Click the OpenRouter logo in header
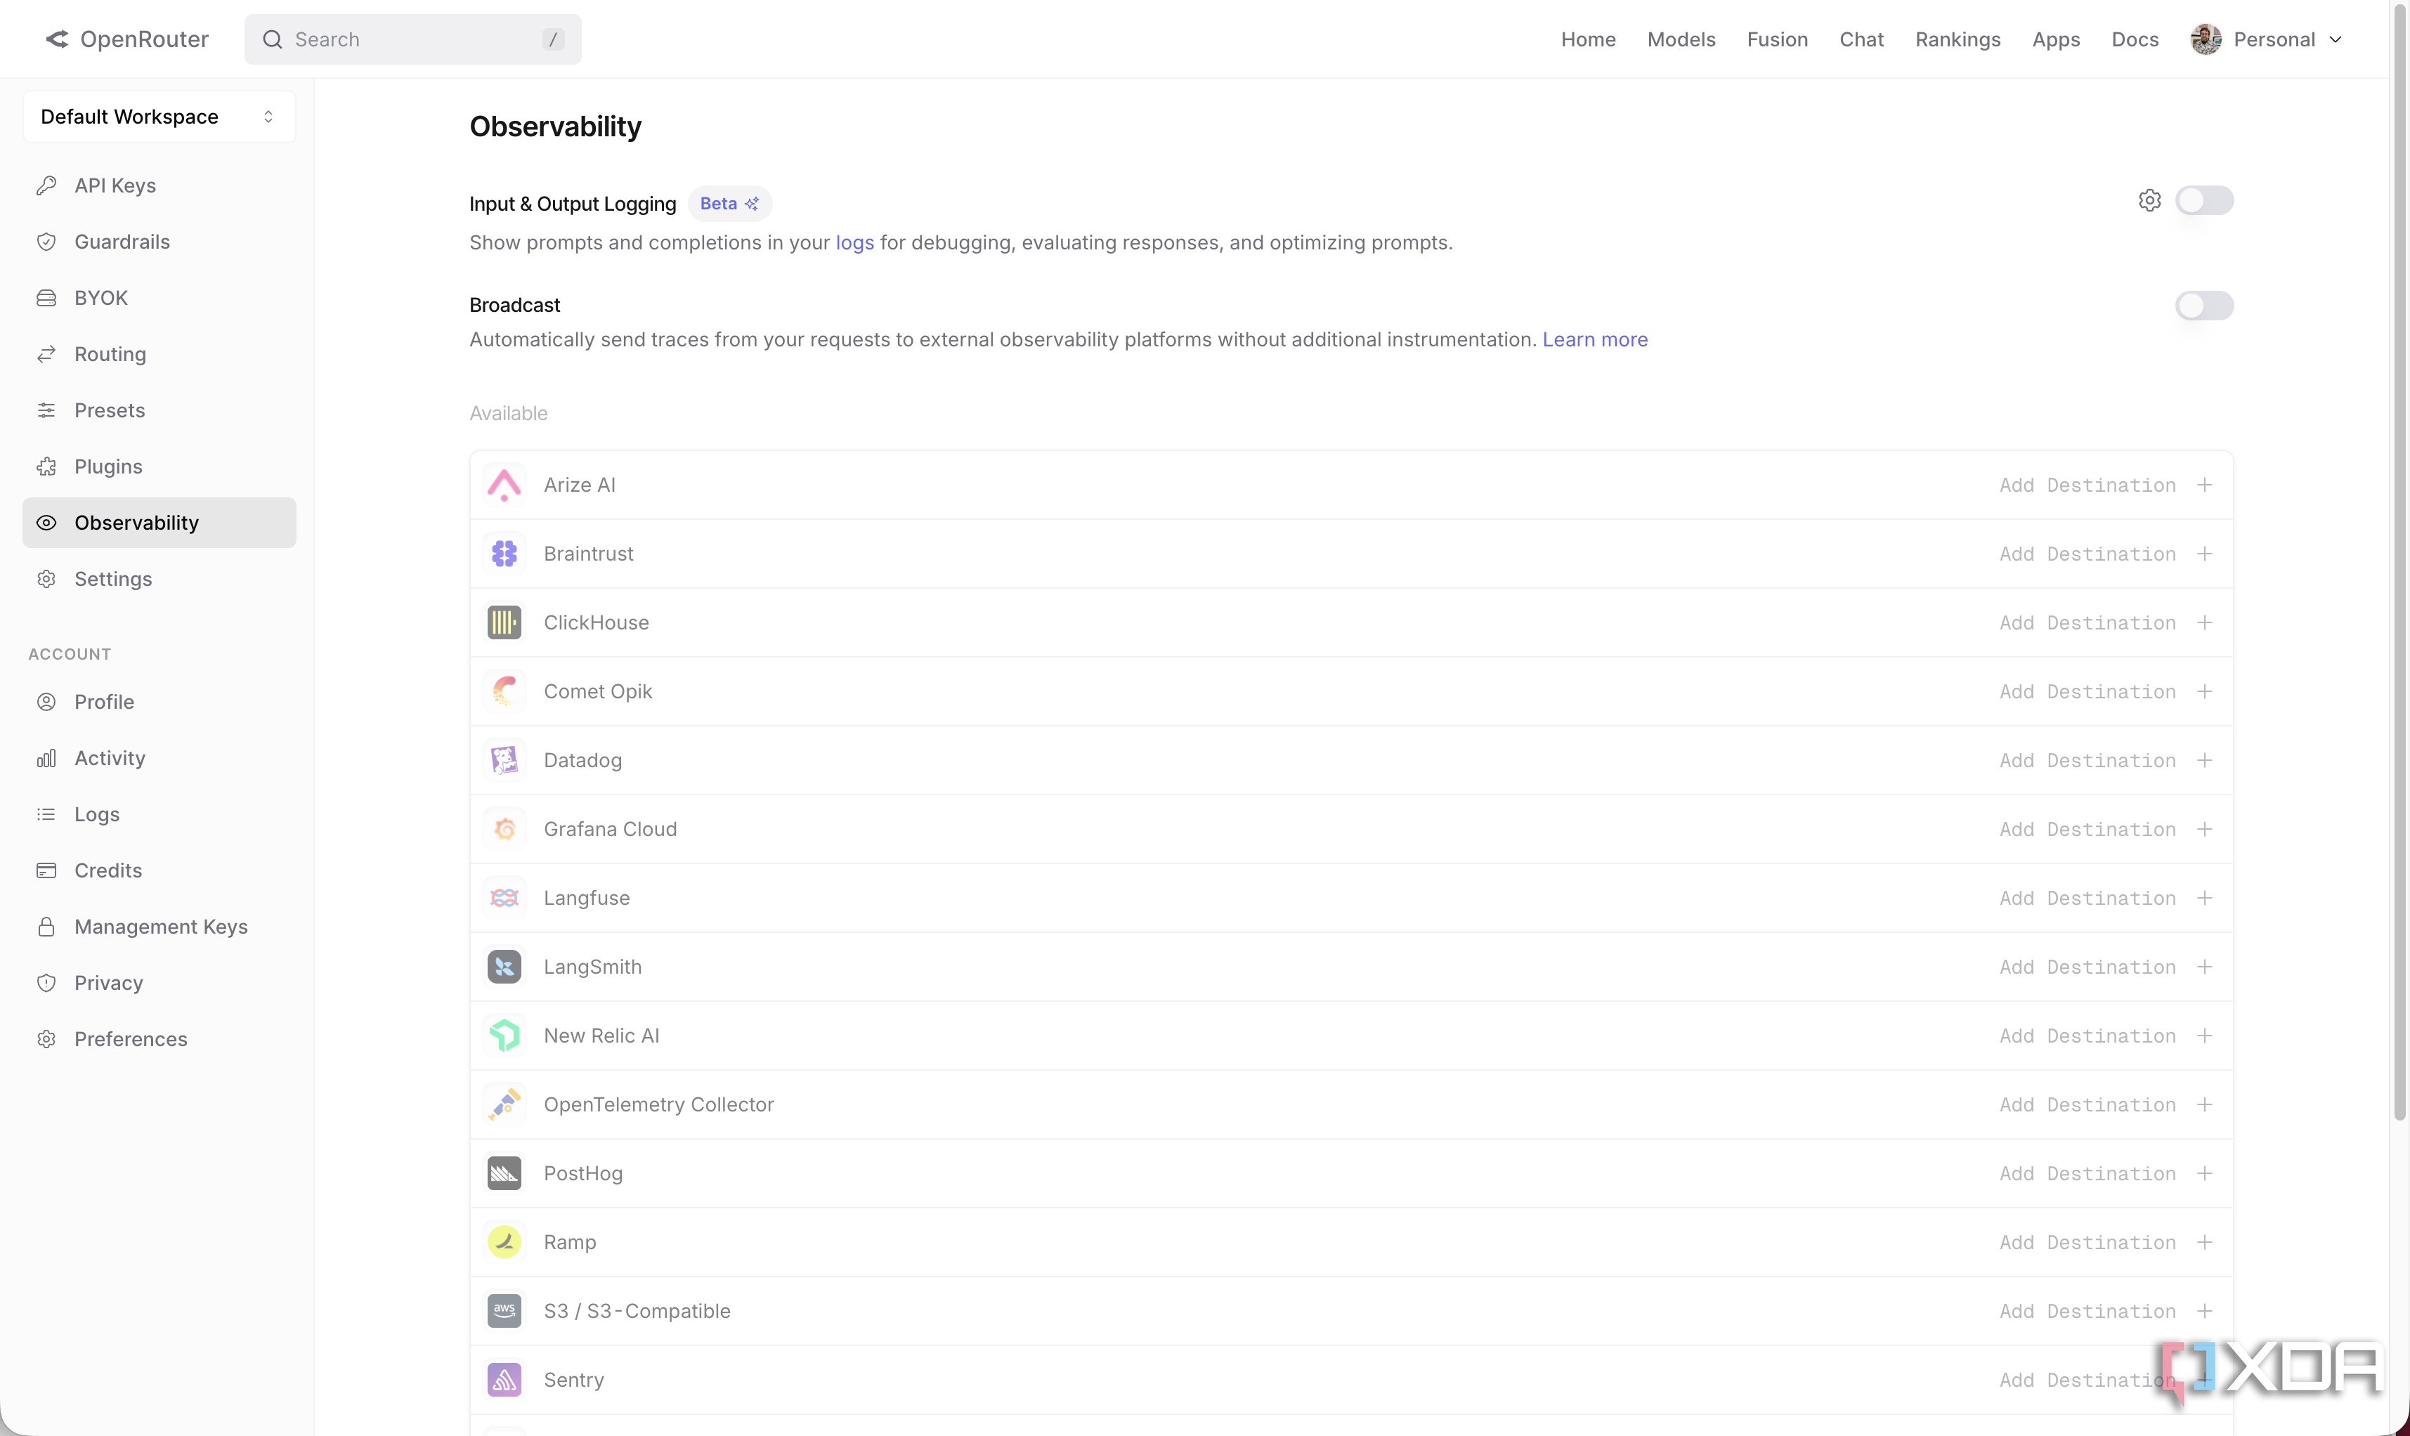The height and width of the screenshot is (1436, 2410). point(126,39)
